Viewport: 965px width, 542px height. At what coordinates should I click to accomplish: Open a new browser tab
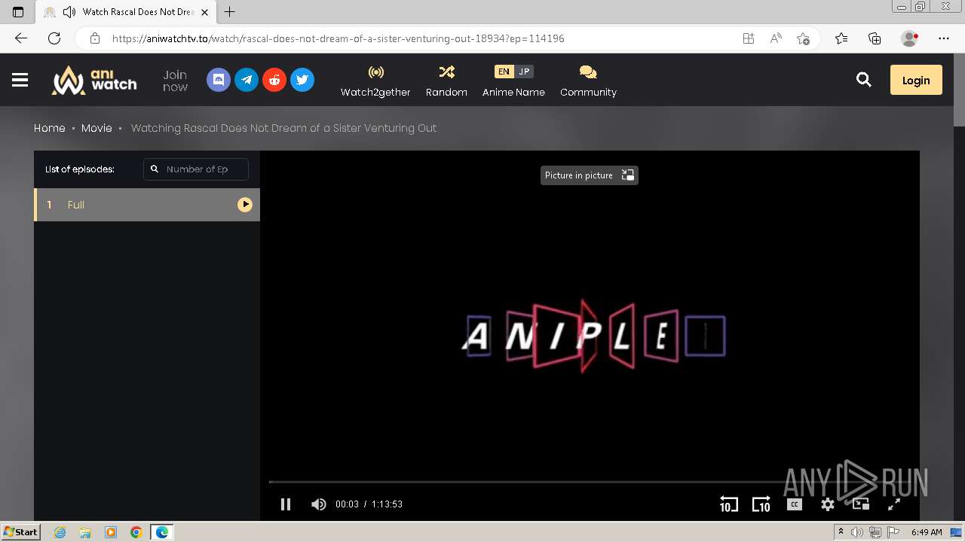(x=230, y=12)
